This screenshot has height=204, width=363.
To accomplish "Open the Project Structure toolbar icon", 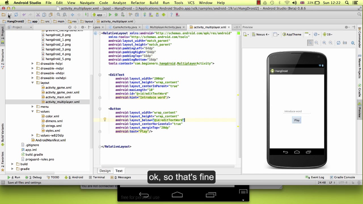I will click(x=137, y=15).
